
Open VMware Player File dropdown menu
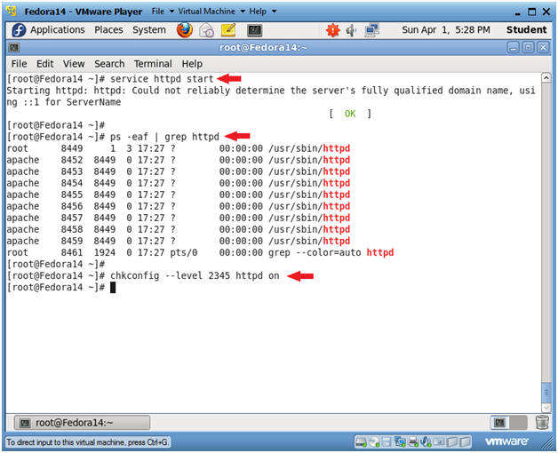163,12
